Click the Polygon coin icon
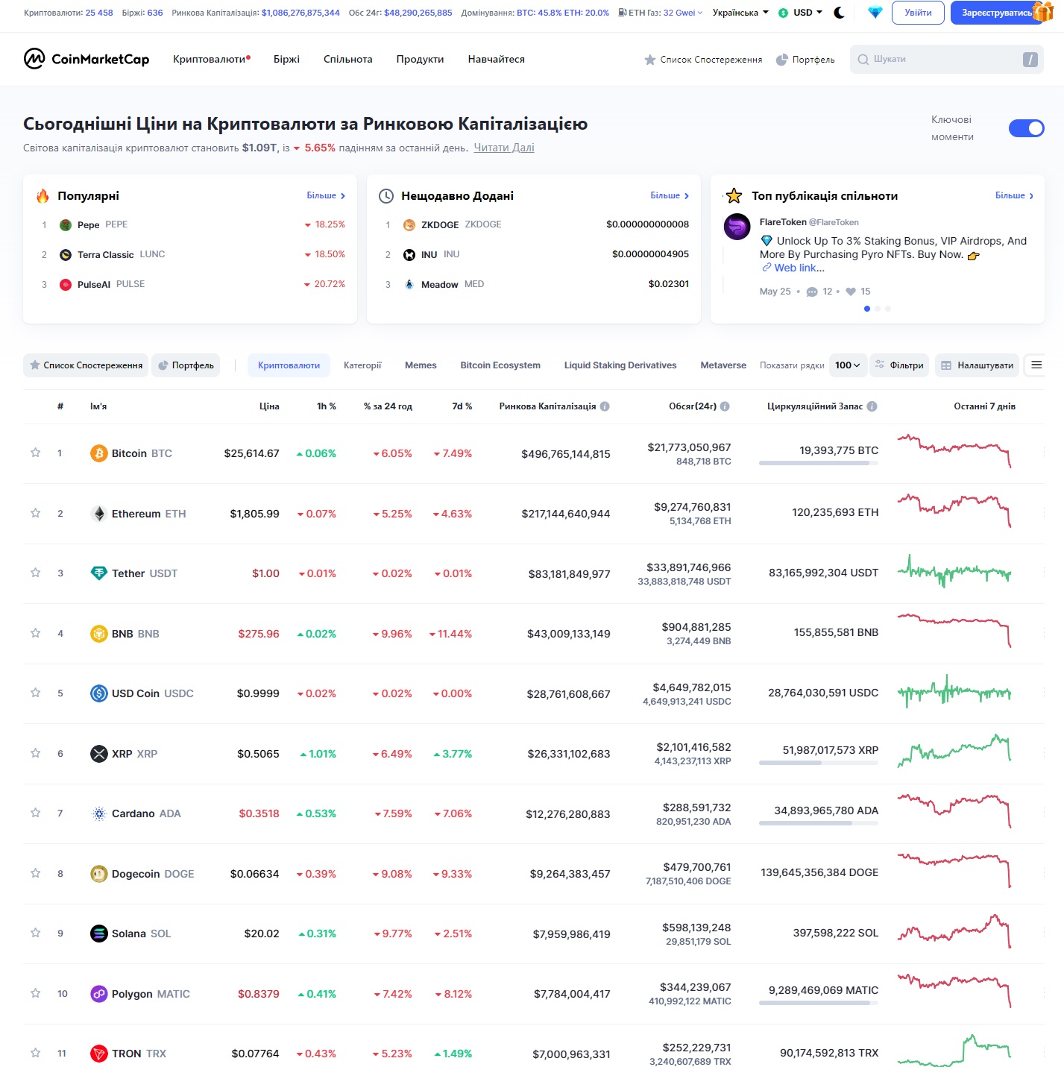 [99, 994]
